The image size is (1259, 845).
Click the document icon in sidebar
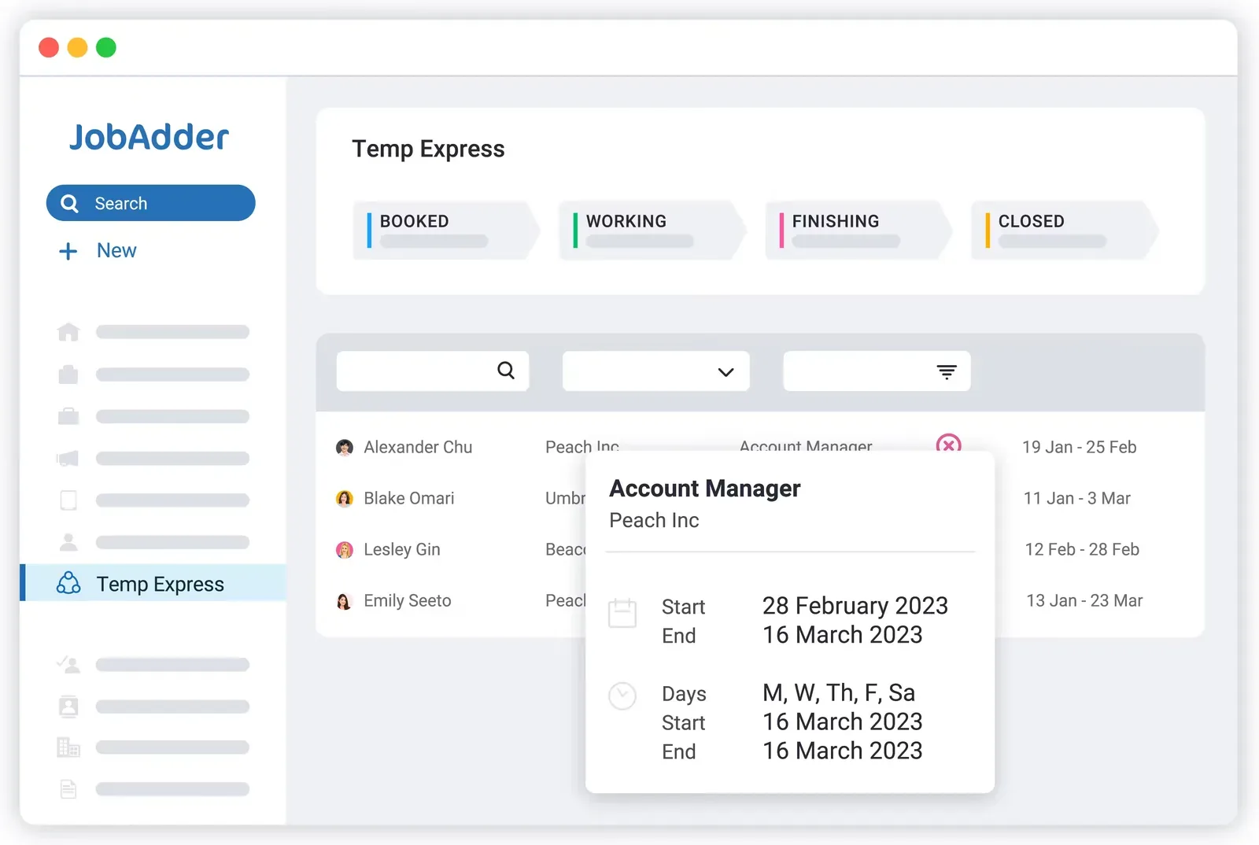click(68, 788)
